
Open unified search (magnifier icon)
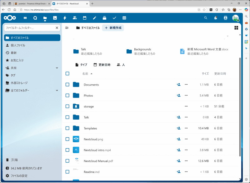(206, 18)
